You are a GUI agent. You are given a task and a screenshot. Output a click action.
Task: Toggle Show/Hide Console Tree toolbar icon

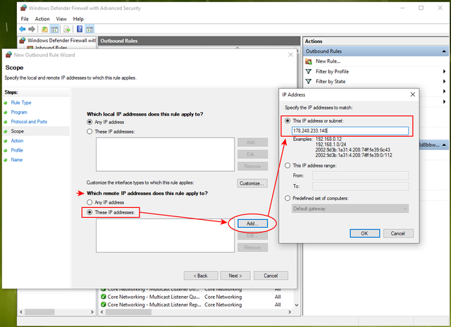[54, 29]
